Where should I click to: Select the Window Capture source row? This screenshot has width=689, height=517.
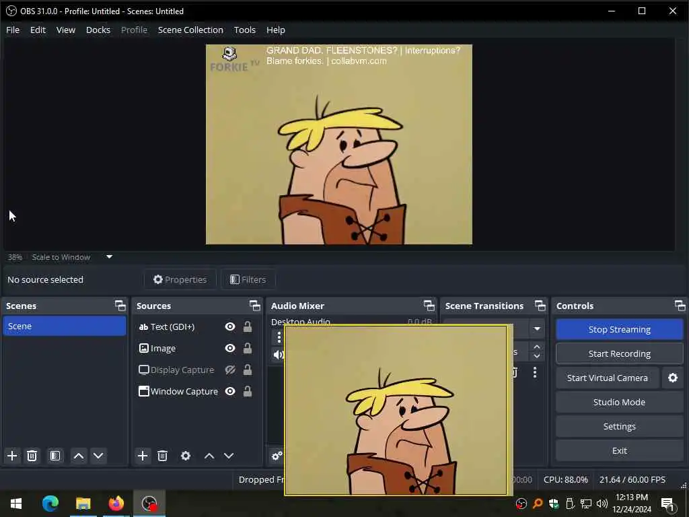click(196, 391)
